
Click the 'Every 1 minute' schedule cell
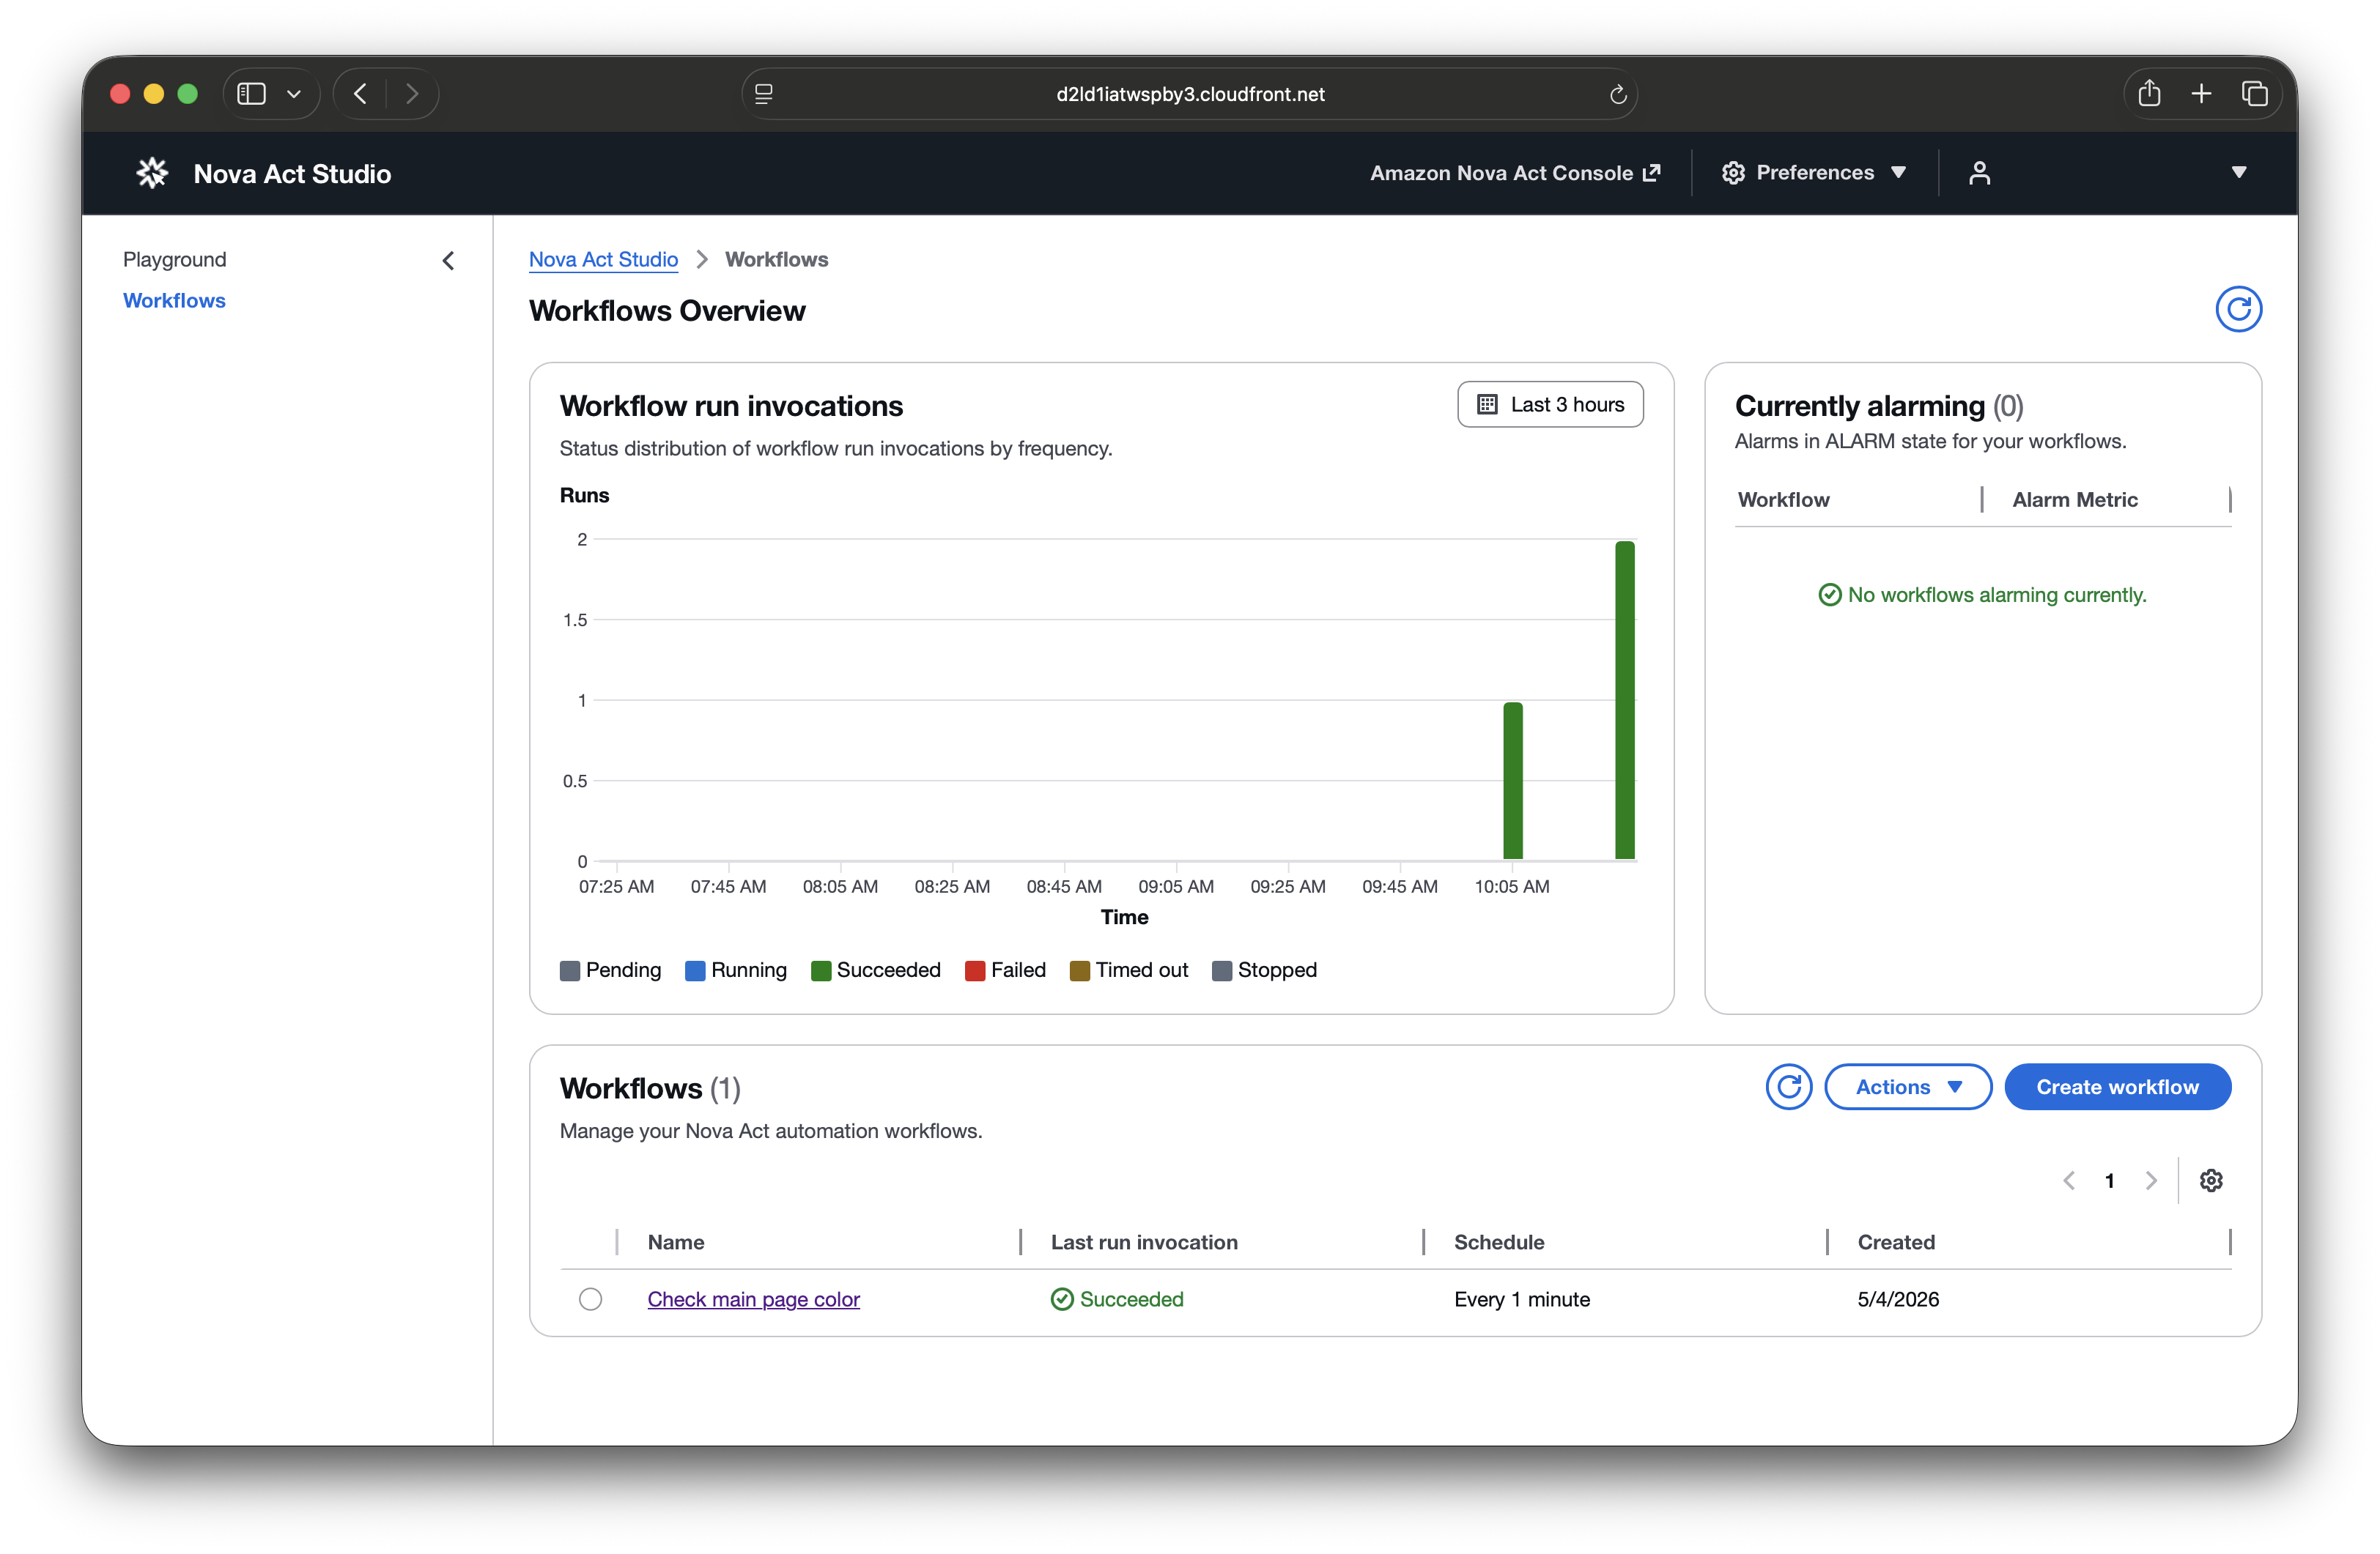coord(1522,1299)
